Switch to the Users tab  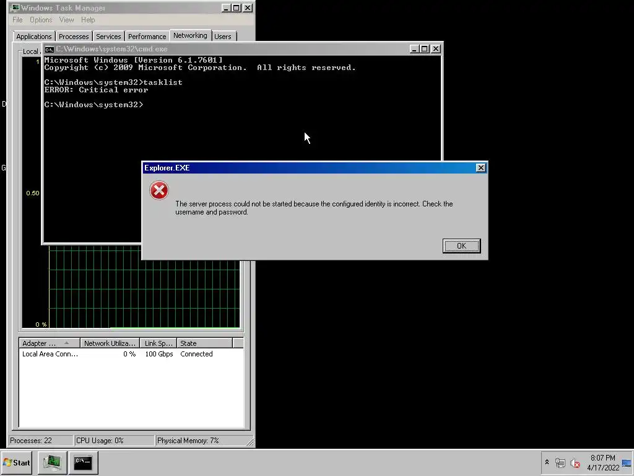tap(223, 37)
